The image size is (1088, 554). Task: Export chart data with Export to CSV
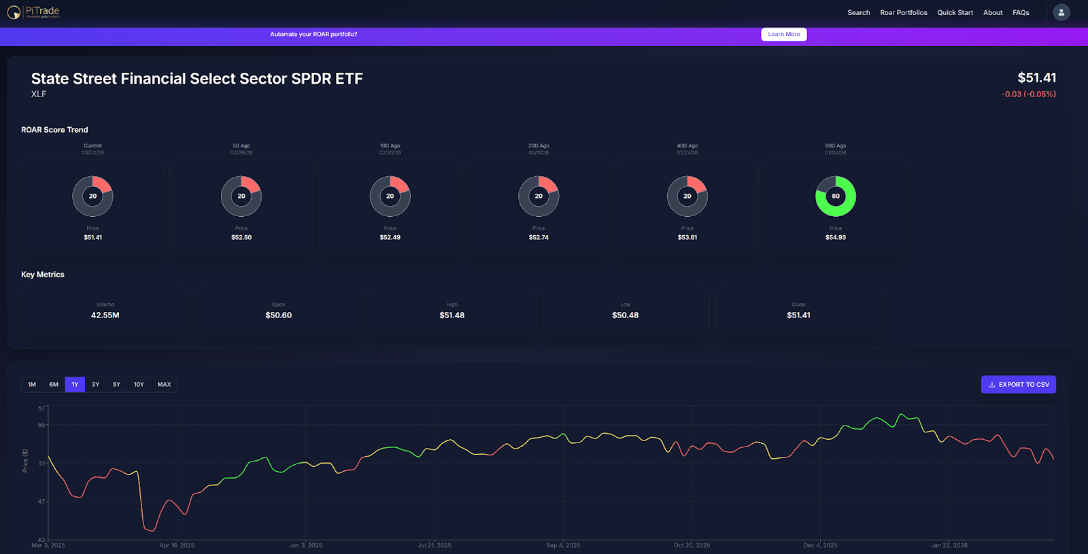(1019, 385)
